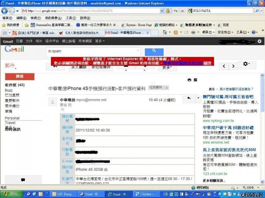Screen dimensions: 265x198
Task: Click the Gmail settings gear in black bar
Action: [260, 41]
